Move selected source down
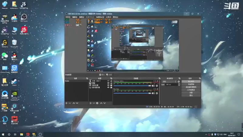The height and width of the screenshot is (137, 243). pos(104,103)
